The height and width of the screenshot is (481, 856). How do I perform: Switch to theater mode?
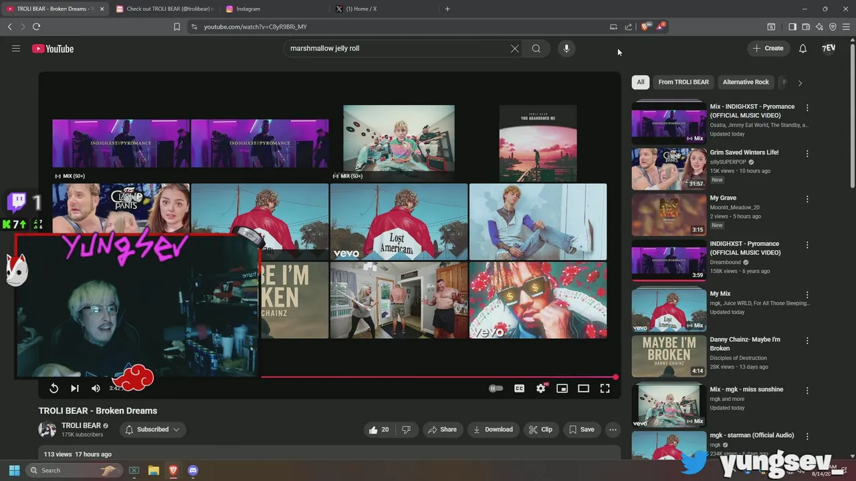[x=583, y=388]
